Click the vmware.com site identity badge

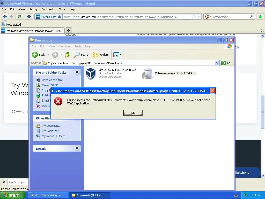click(x=48, y=17)
